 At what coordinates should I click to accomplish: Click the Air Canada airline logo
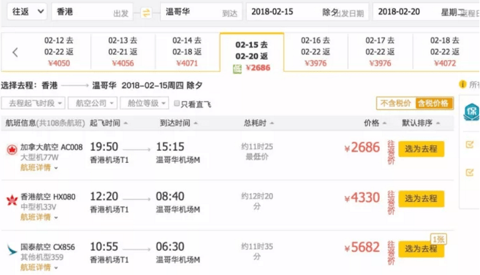tap(12, 150)
